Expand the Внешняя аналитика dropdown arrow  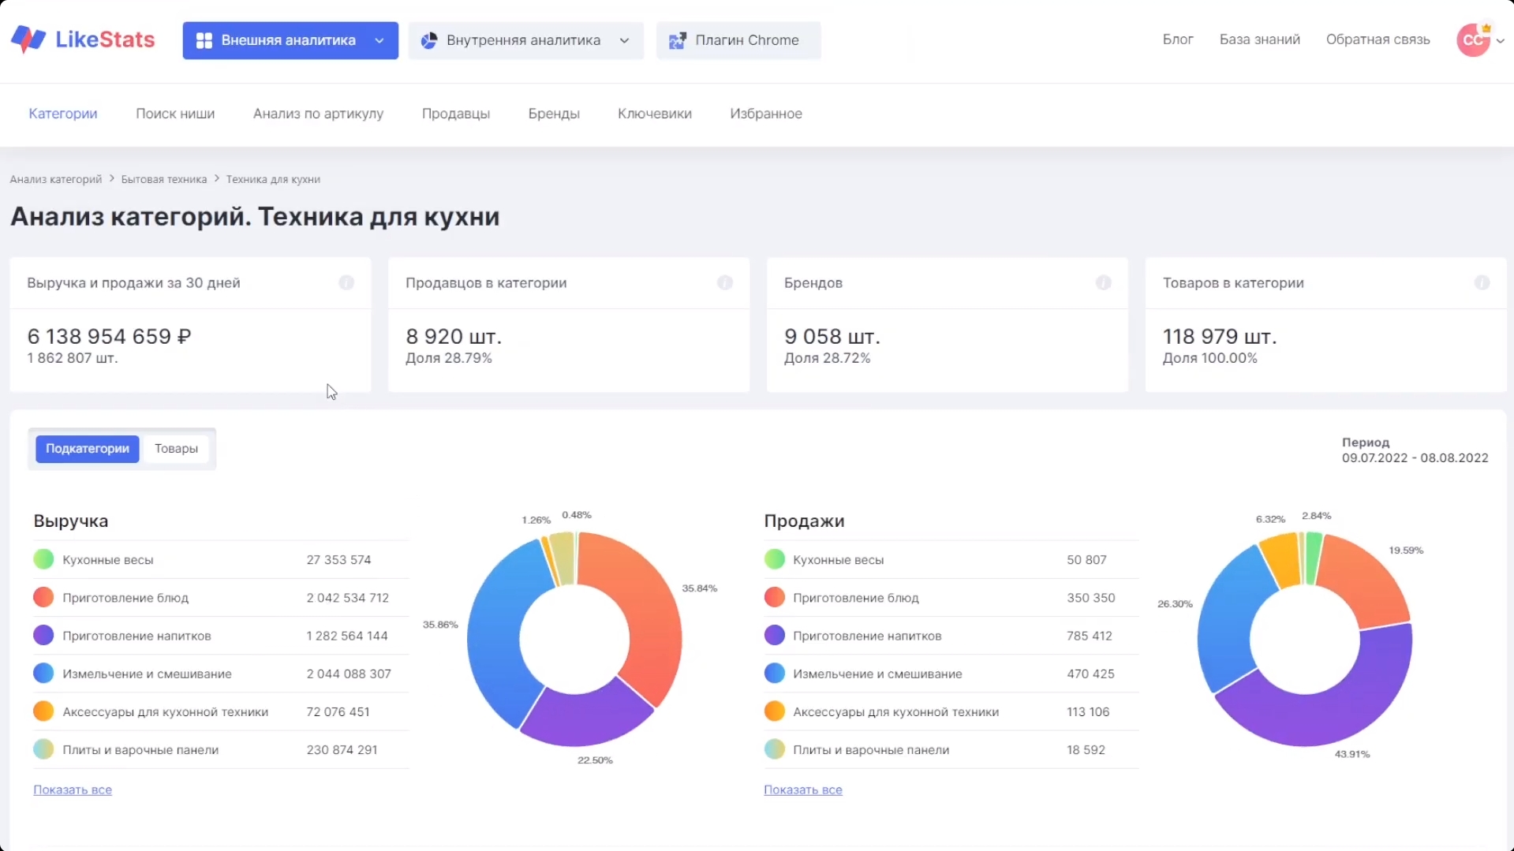click(x=379, y=41)
